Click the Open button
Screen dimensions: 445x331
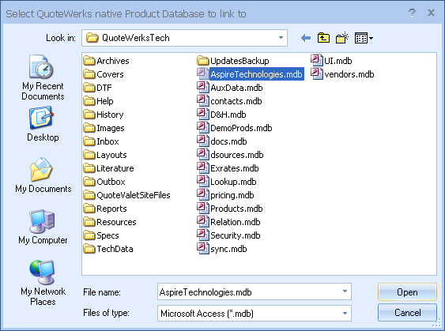click(x=407, y=292)
